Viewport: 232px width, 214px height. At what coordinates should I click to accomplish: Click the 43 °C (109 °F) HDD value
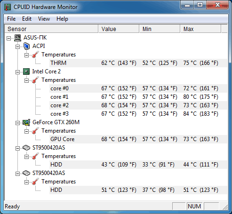(x=119, y=165)
